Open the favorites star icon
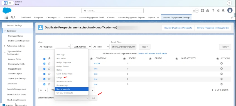 [x=194, y=11]
